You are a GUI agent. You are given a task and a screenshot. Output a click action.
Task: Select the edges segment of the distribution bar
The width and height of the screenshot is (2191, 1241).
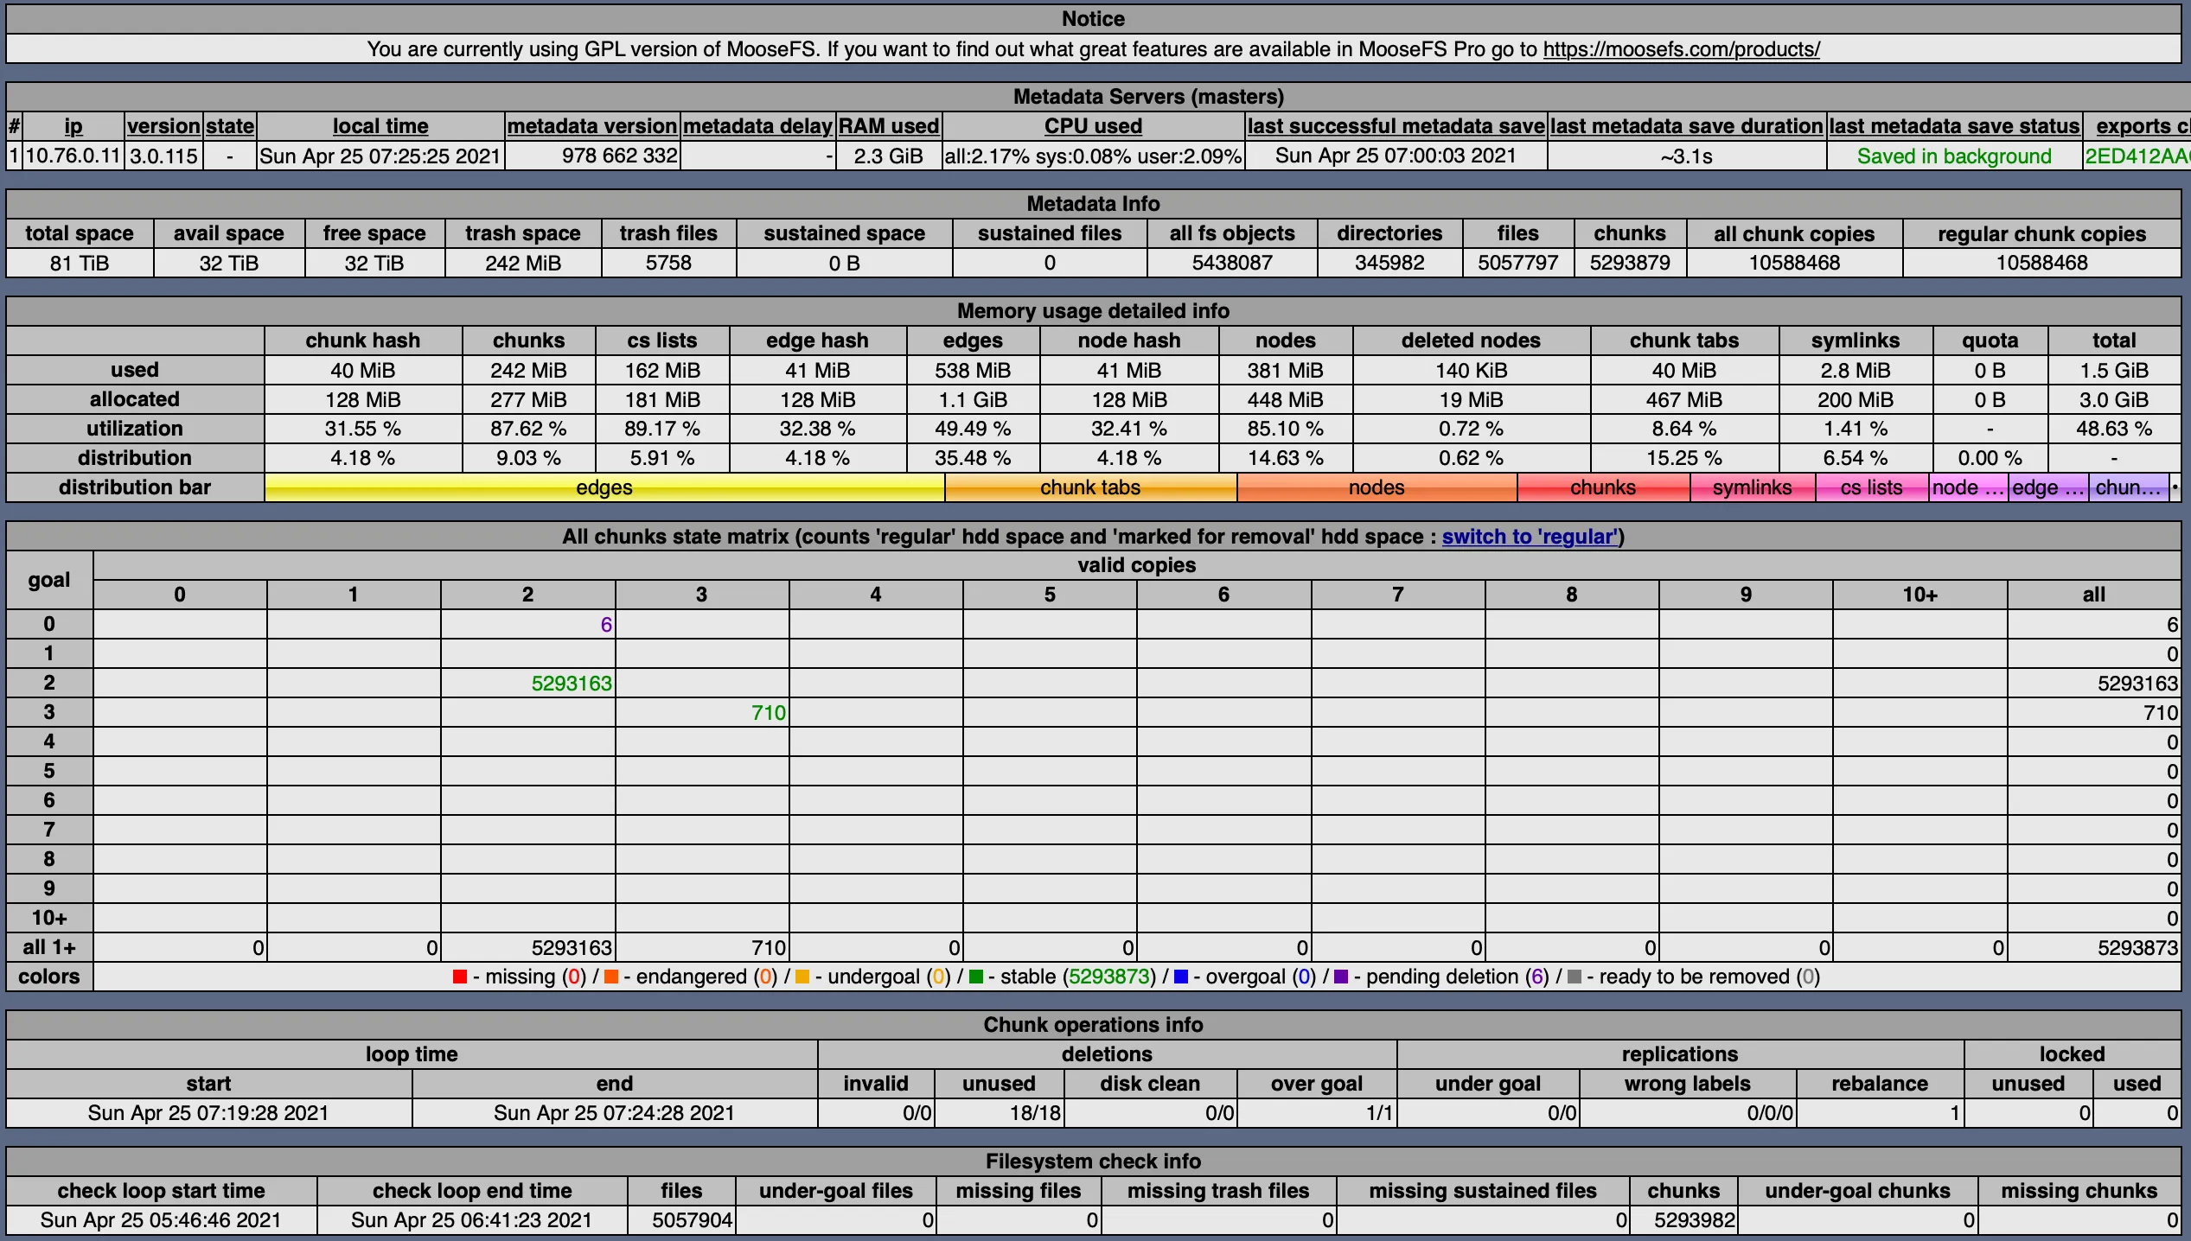click(x=605, y=487)
